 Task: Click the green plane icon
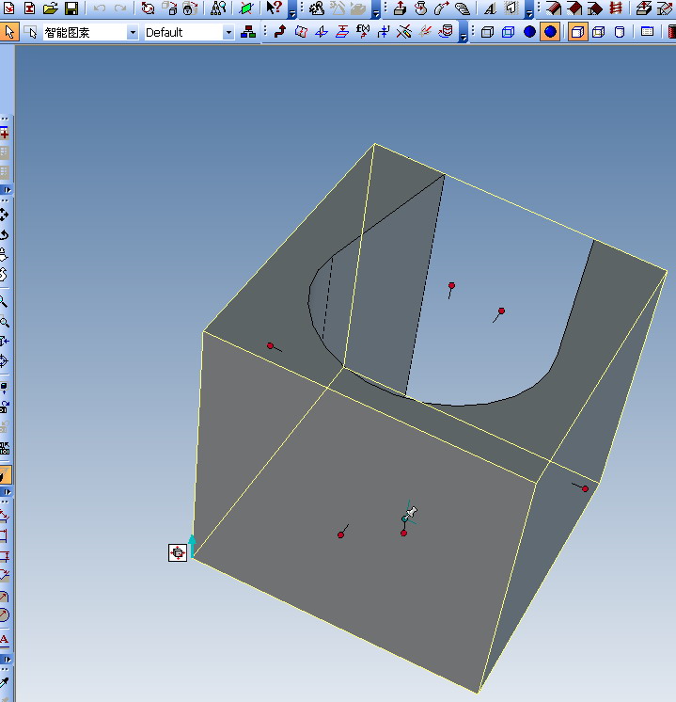point(245,8)
